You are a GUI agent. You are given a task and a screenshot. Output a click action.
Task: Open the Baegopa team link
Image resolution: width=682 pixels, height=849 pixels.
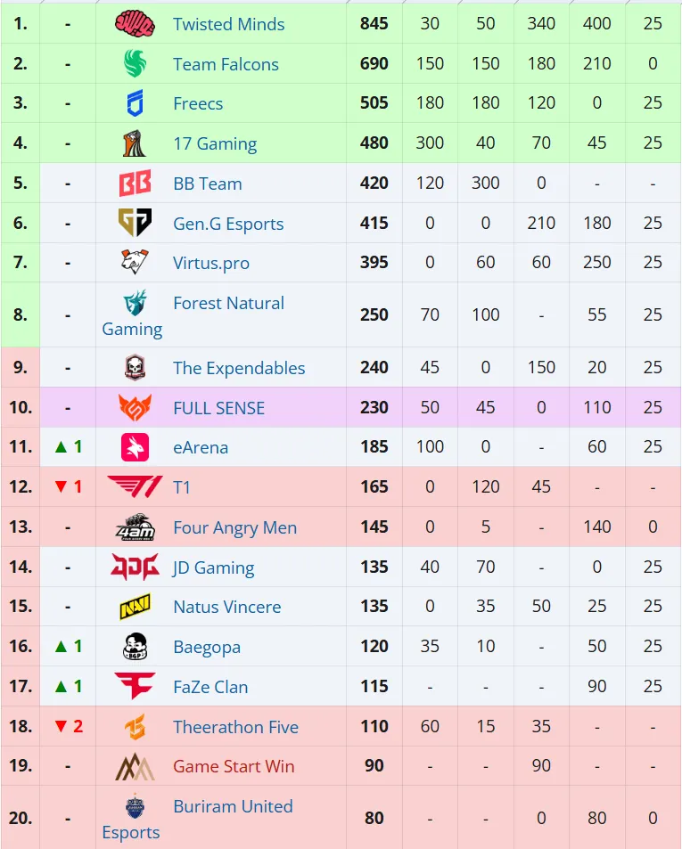207,648
